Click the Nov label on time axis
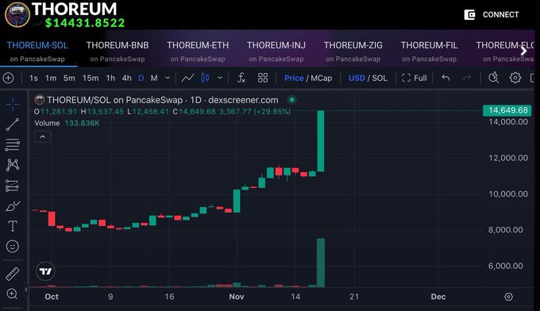This screenshot has width=540, height=311. pyautogui.click(x=237, y=297)
